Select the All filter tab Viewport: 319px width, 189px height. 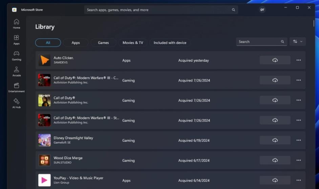pyautogui.click(x=48, y=43)
